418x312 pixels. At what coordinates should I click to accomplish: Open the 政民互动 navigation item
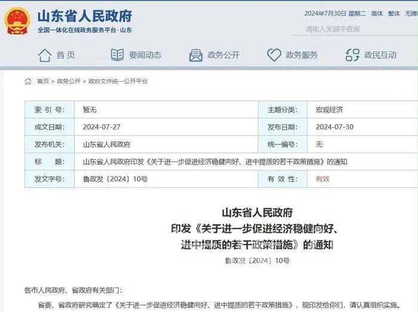click(380, 55)
